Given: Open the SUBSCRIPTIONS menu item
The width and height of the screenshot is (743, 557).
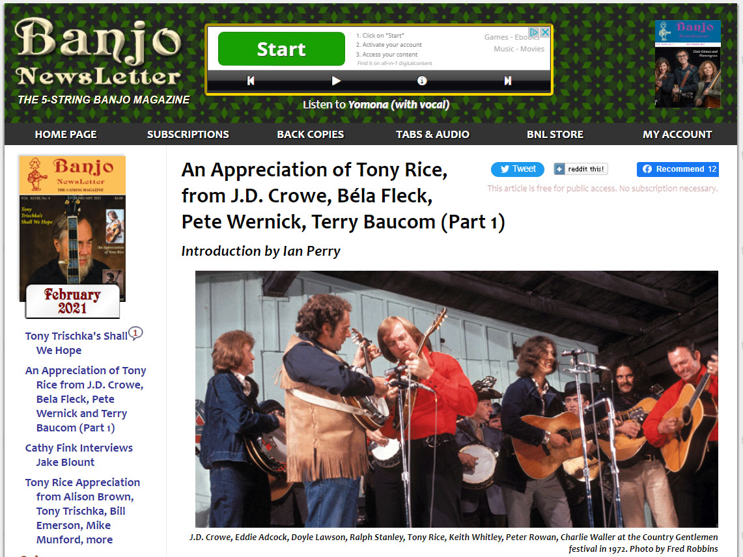Looking at the screenshot, I should pos(188,135).
